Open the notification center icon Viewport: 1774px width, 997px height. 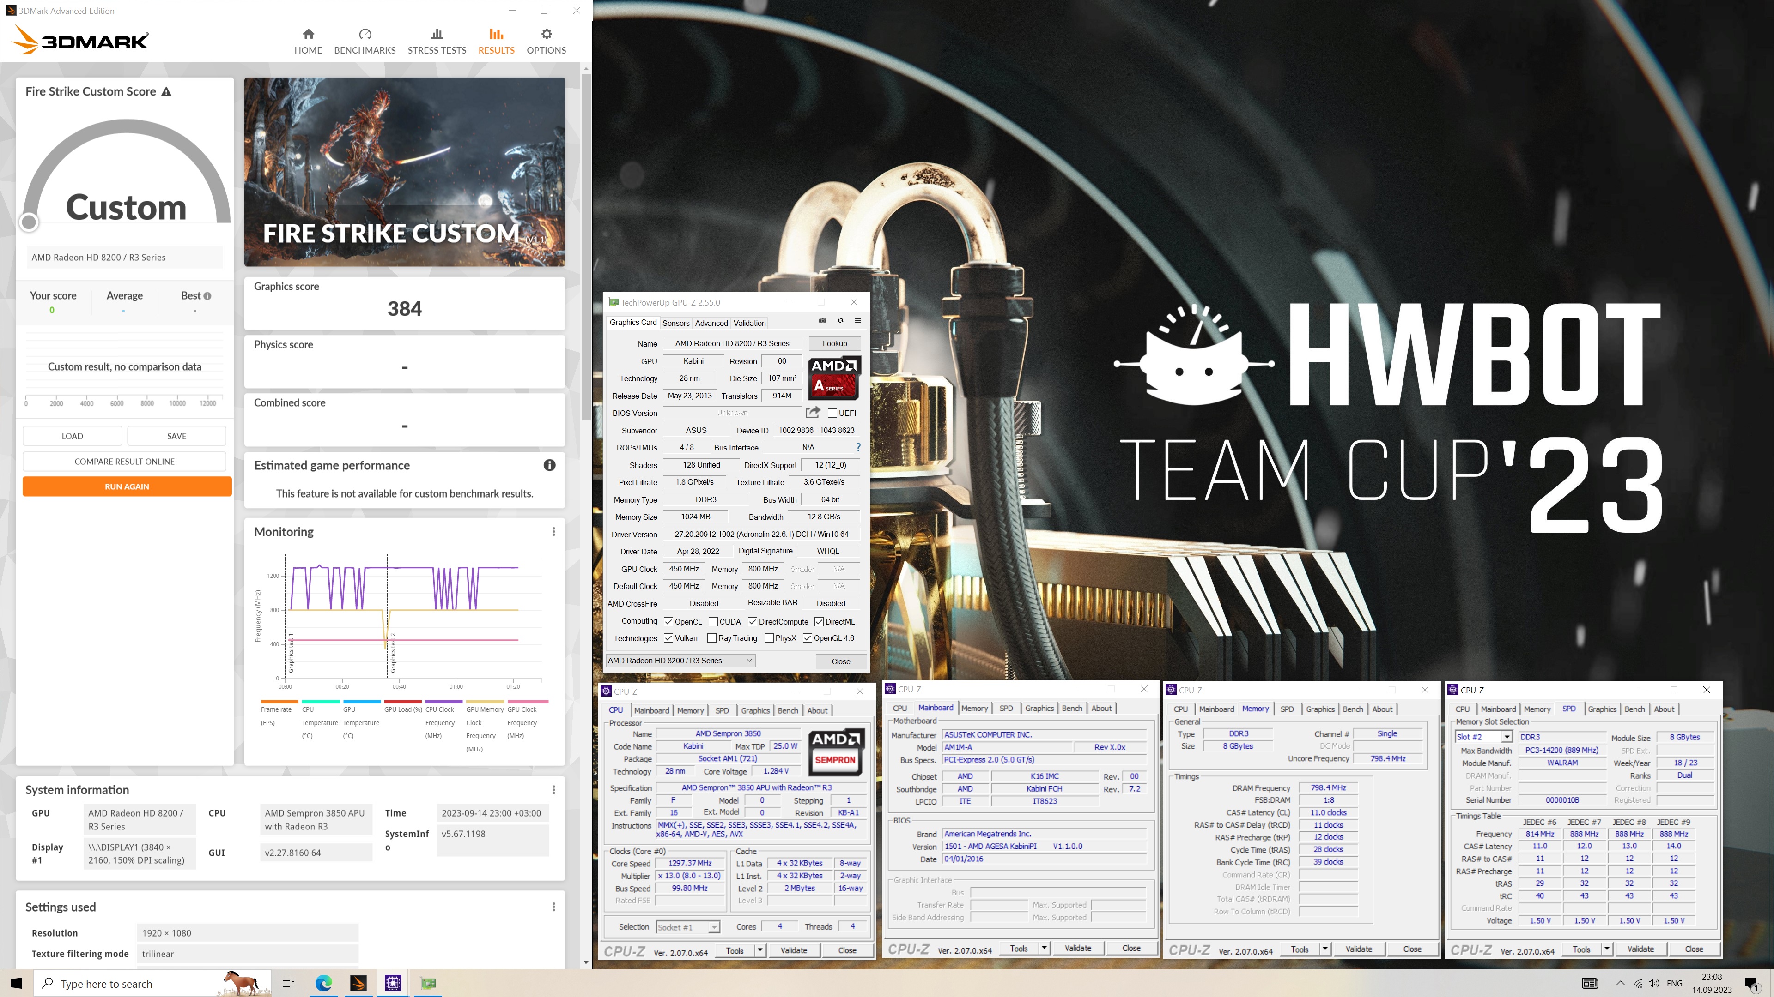point(1751,984)
